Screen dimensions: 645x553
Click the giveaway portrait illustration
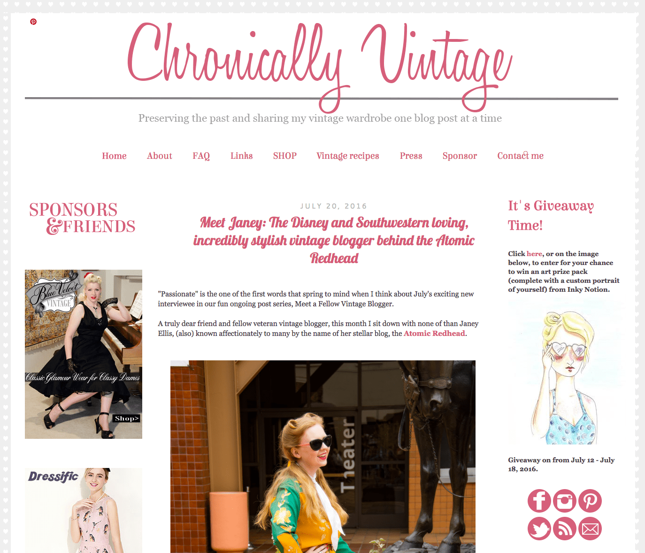[x=566, y=372]
